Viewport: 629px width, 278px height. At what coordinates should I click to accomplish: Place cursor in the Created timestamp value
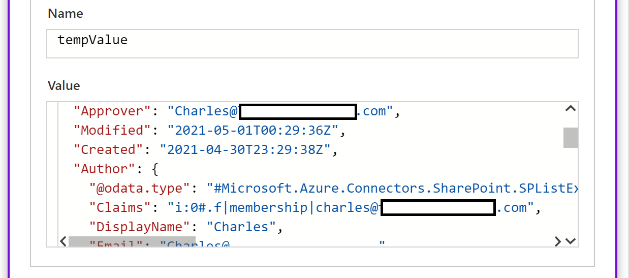point(245,150)
